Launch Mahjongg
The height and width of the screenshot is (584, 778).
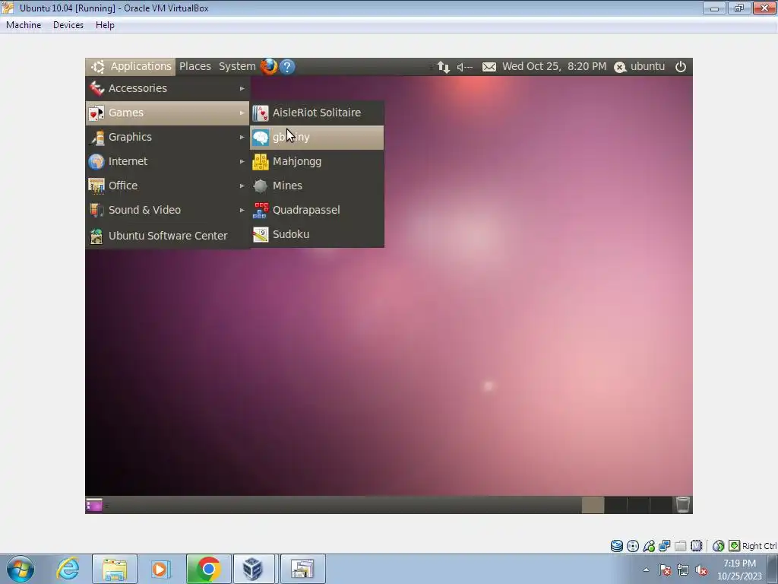(x=317, y=161)
